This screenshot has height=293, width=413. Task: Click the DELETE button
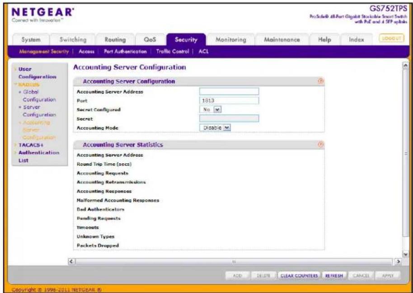(x=263, y=276)
